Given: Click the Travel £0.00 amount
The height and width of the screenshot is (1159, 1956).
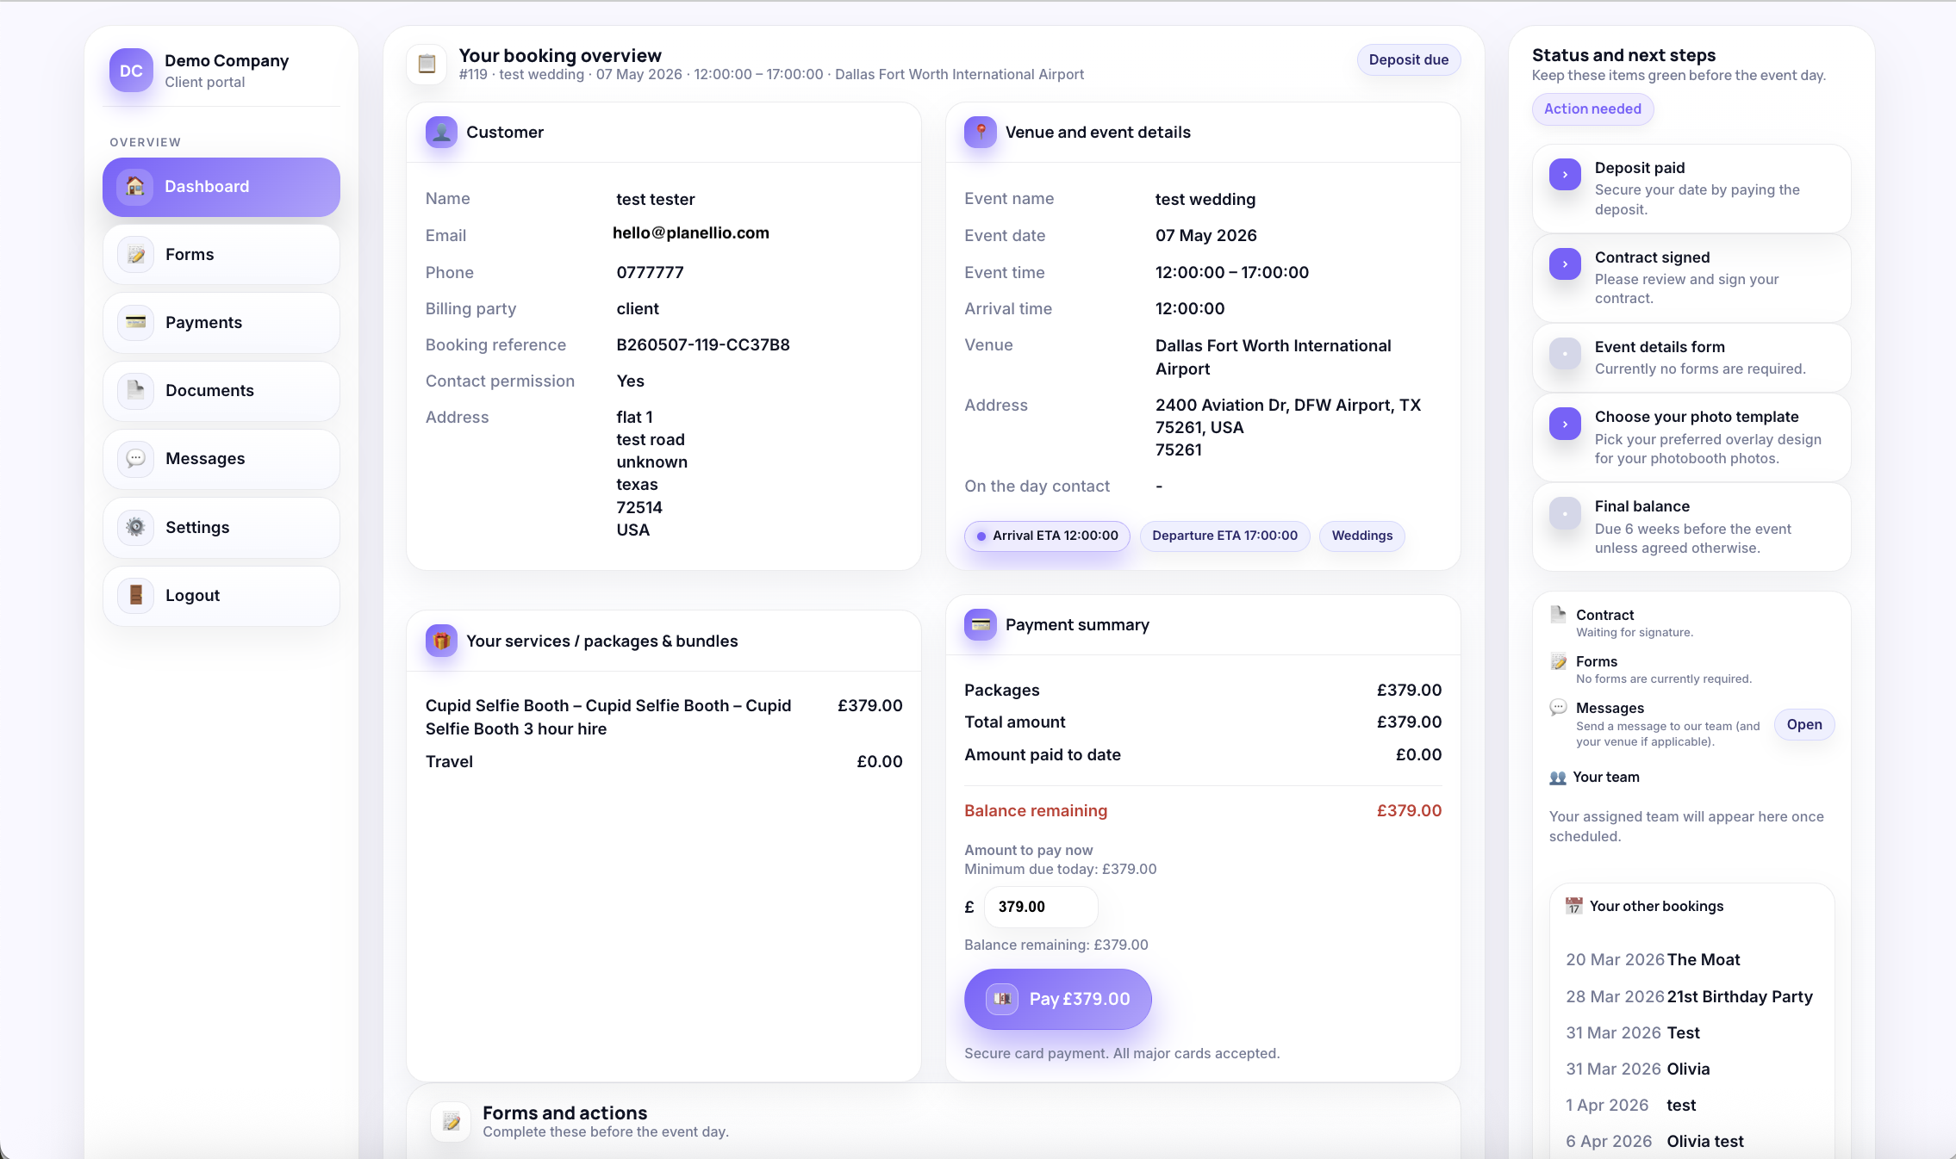Looking at the screenshot, I should [879, 762].
